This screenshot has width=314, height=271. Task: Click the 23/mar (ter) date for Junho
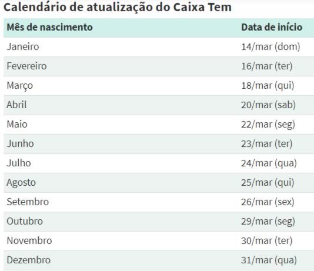tap(267, 143)
